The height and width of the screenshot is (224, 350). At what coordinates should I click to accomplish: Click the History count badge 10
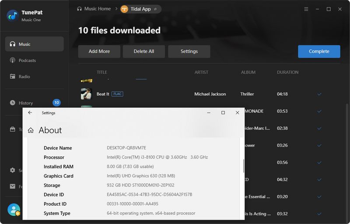[56, 102]
